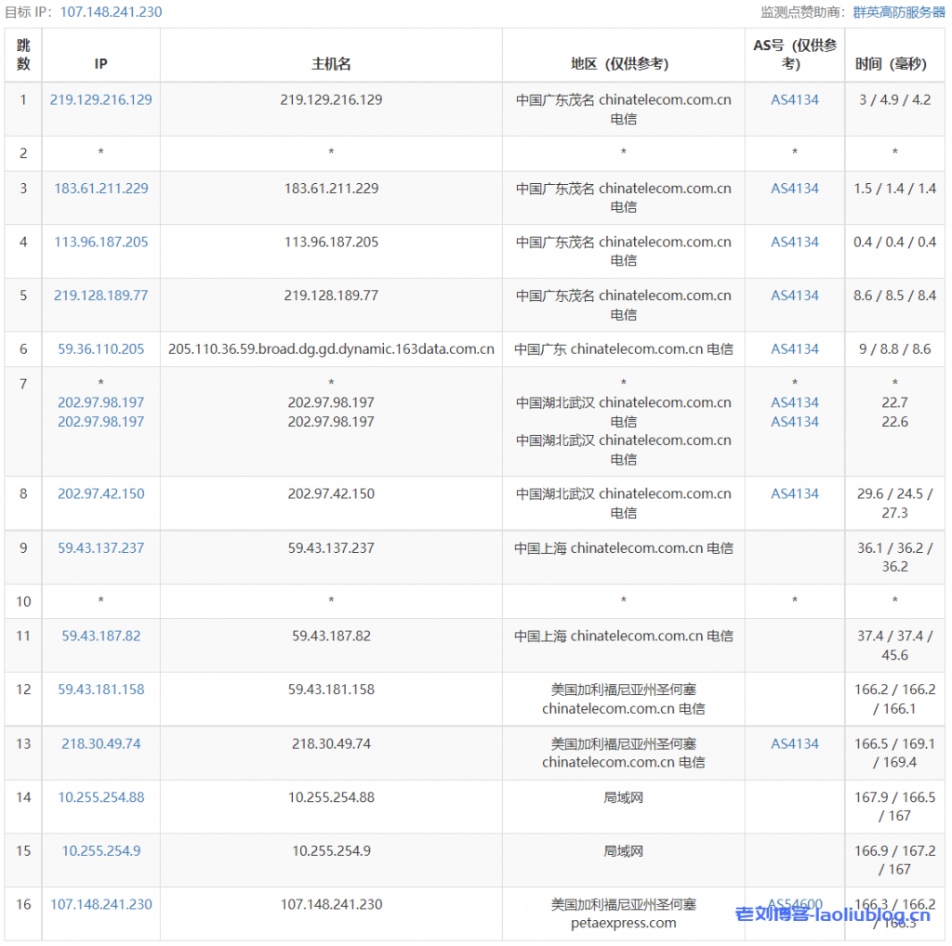Open IP link 59.43.137.237
The width and height of the screenshot is (952, 946).
(x=101, y=548)
